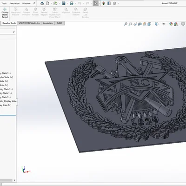Viewport: 186px width, 186px height.
Task: Click scrollbar right arrow in tree panel
Action: (x=14, y=180)
